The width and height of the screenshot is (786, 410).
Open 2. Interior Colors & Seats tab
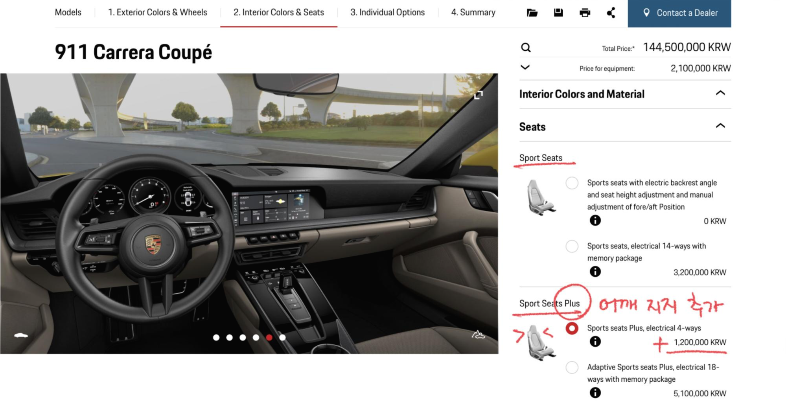279,13
